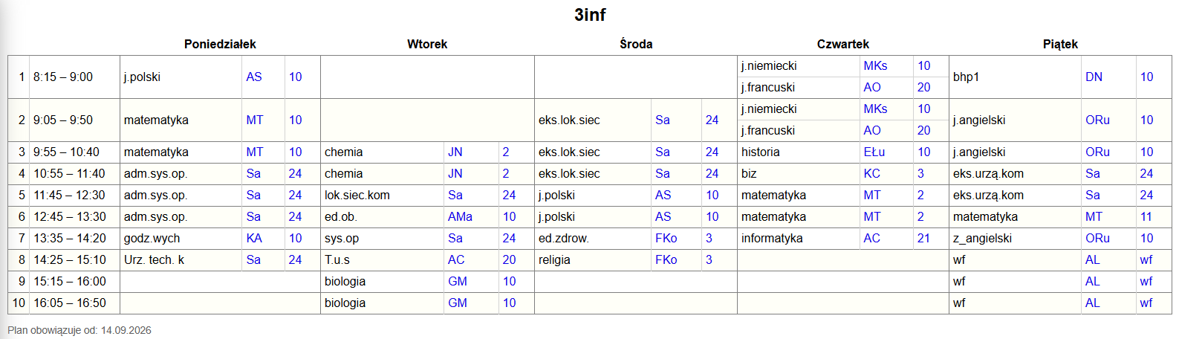The image size is (1179, 339).
Task: Click teacher EŁu next to historia
Action: 874,152
